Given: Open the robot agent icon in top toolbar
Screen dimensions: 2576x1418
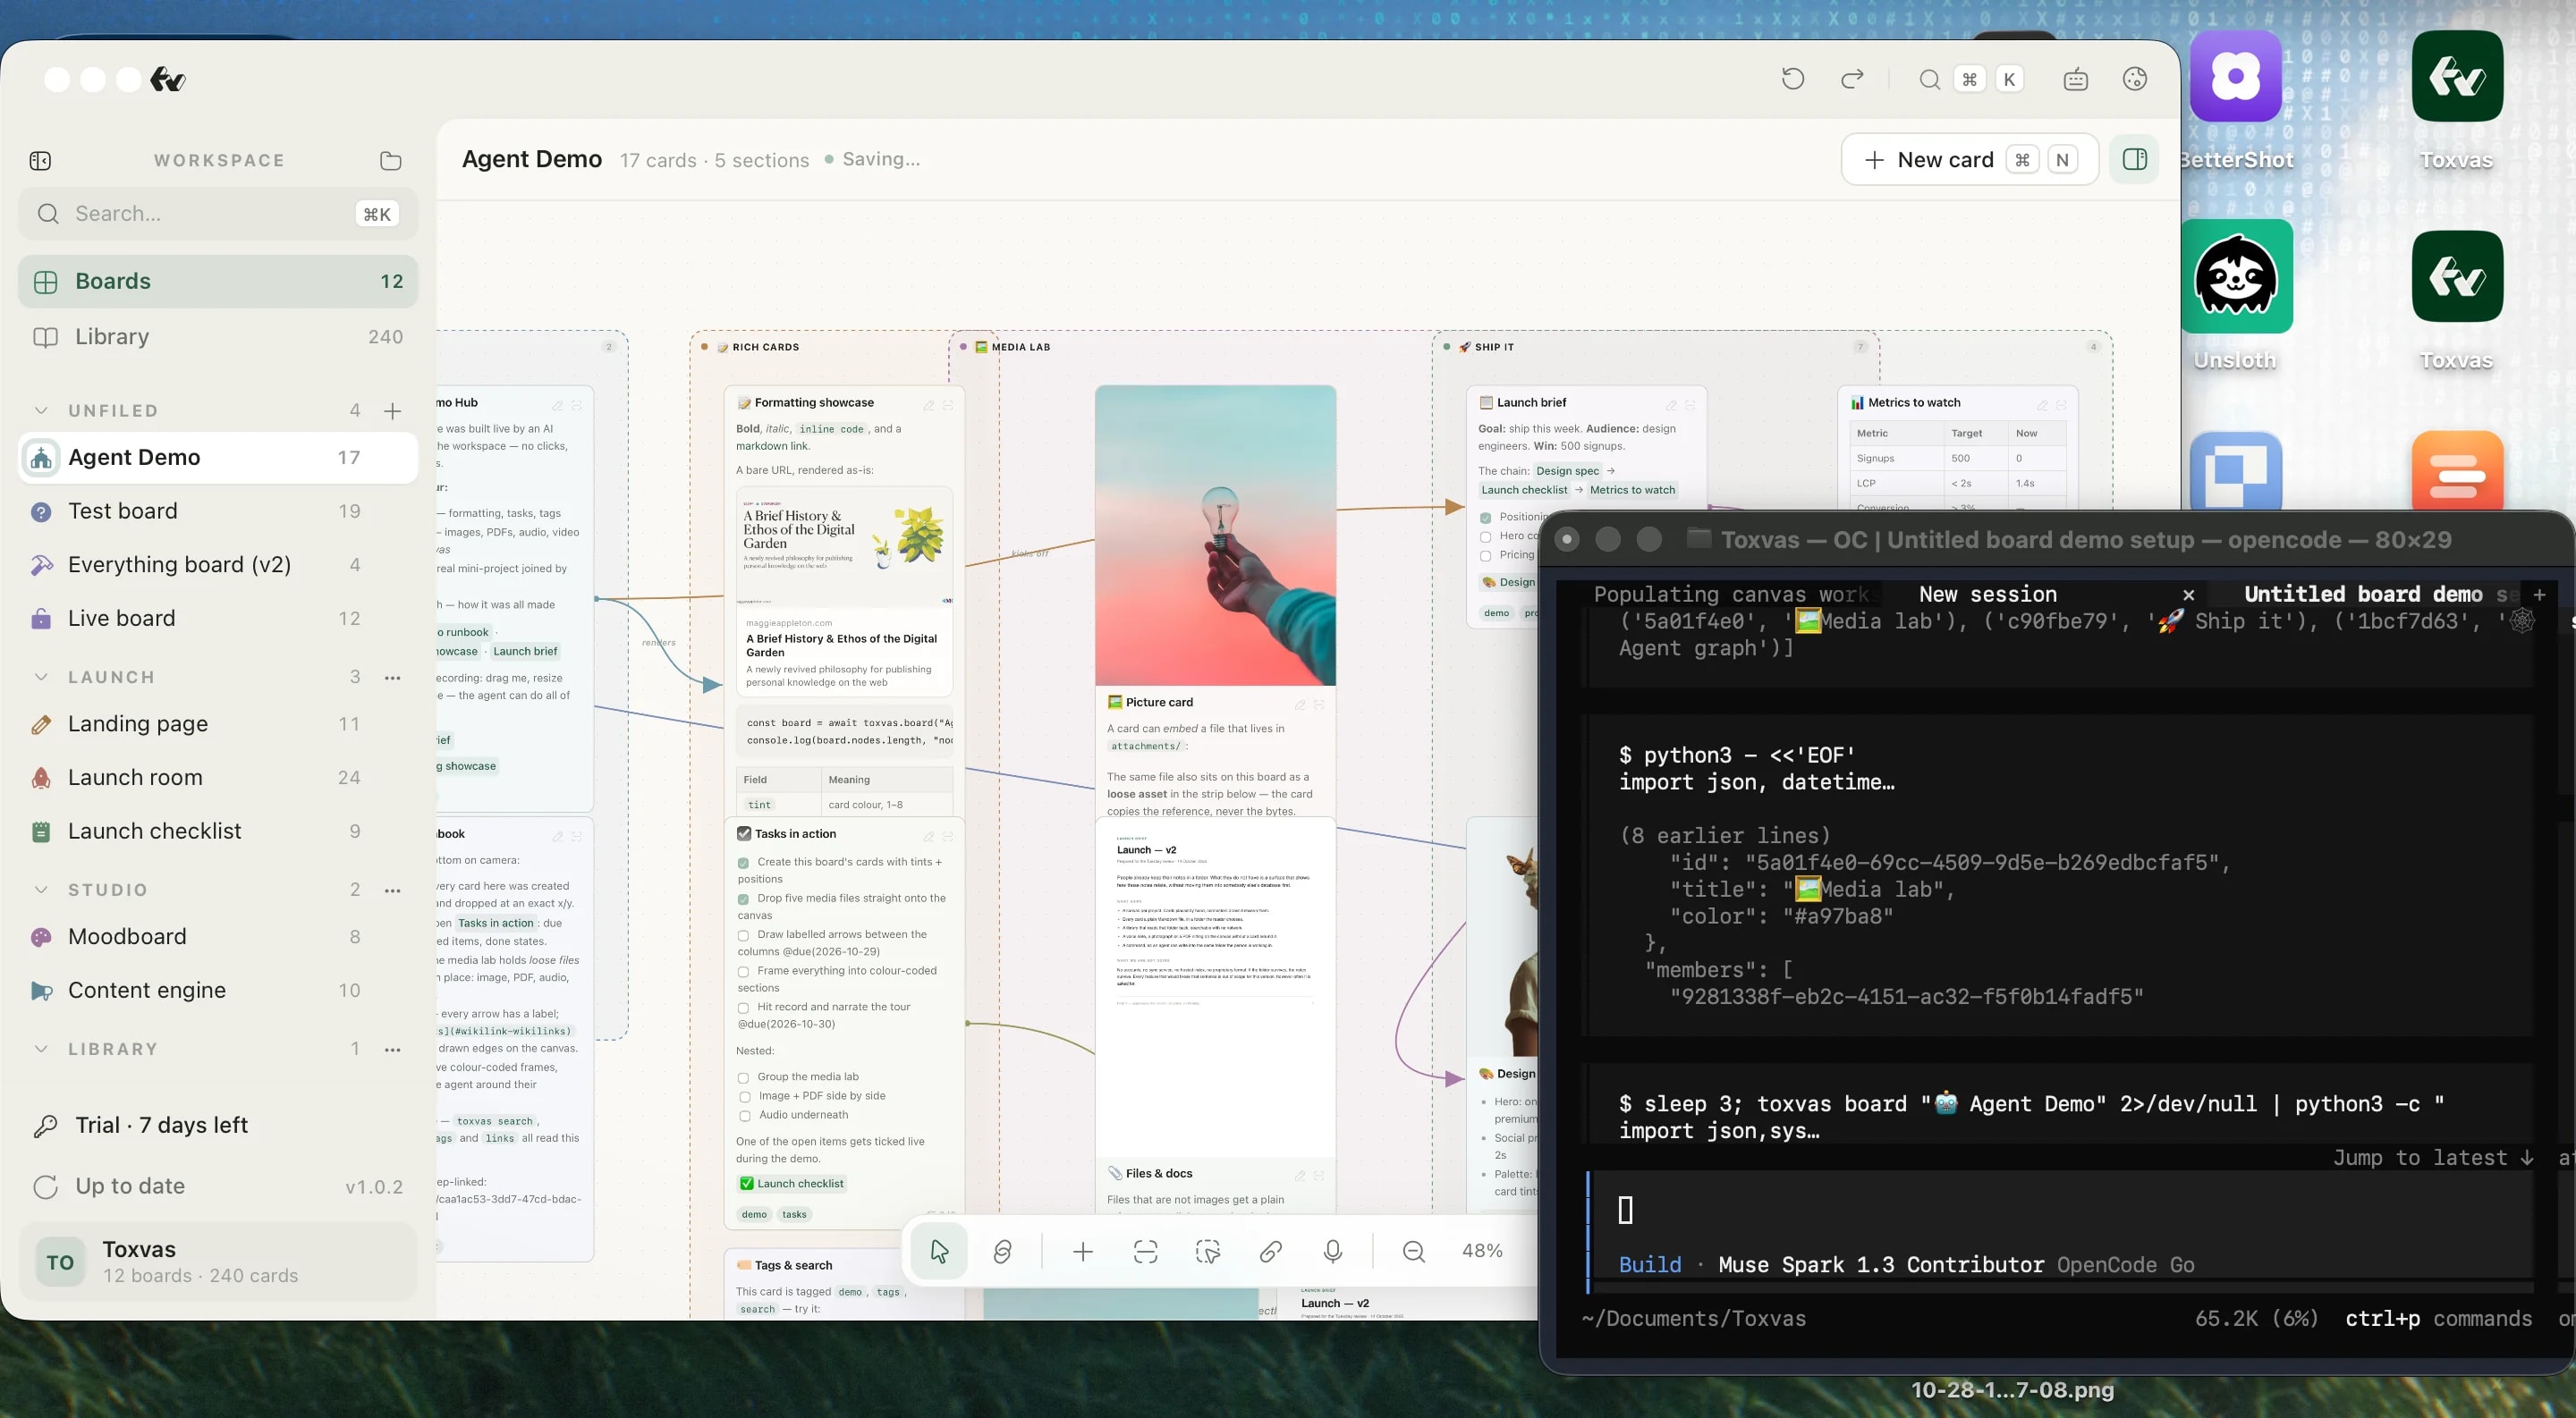Looking at the screenshot, I should (x=2075, y=79).
